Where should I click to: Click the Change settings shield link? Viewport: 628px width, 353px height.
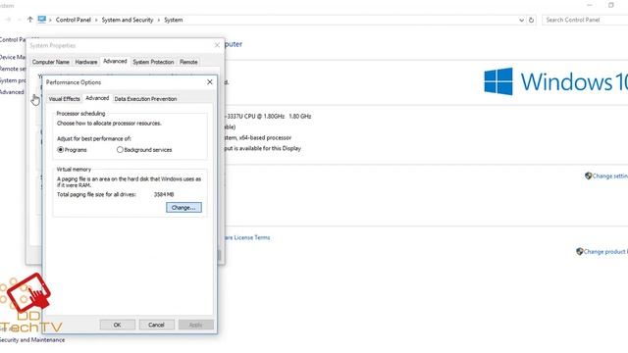coord(609,176)
